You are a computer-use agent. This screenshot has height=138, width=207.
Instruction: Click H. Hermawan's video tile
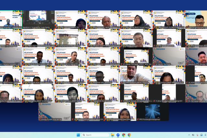pyautogui.click(x=196, y=93)
